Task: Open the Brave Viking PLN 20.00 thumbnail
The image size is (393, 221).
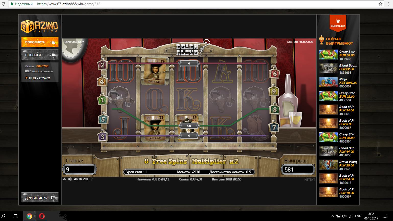Action: [x=328, y=165]
